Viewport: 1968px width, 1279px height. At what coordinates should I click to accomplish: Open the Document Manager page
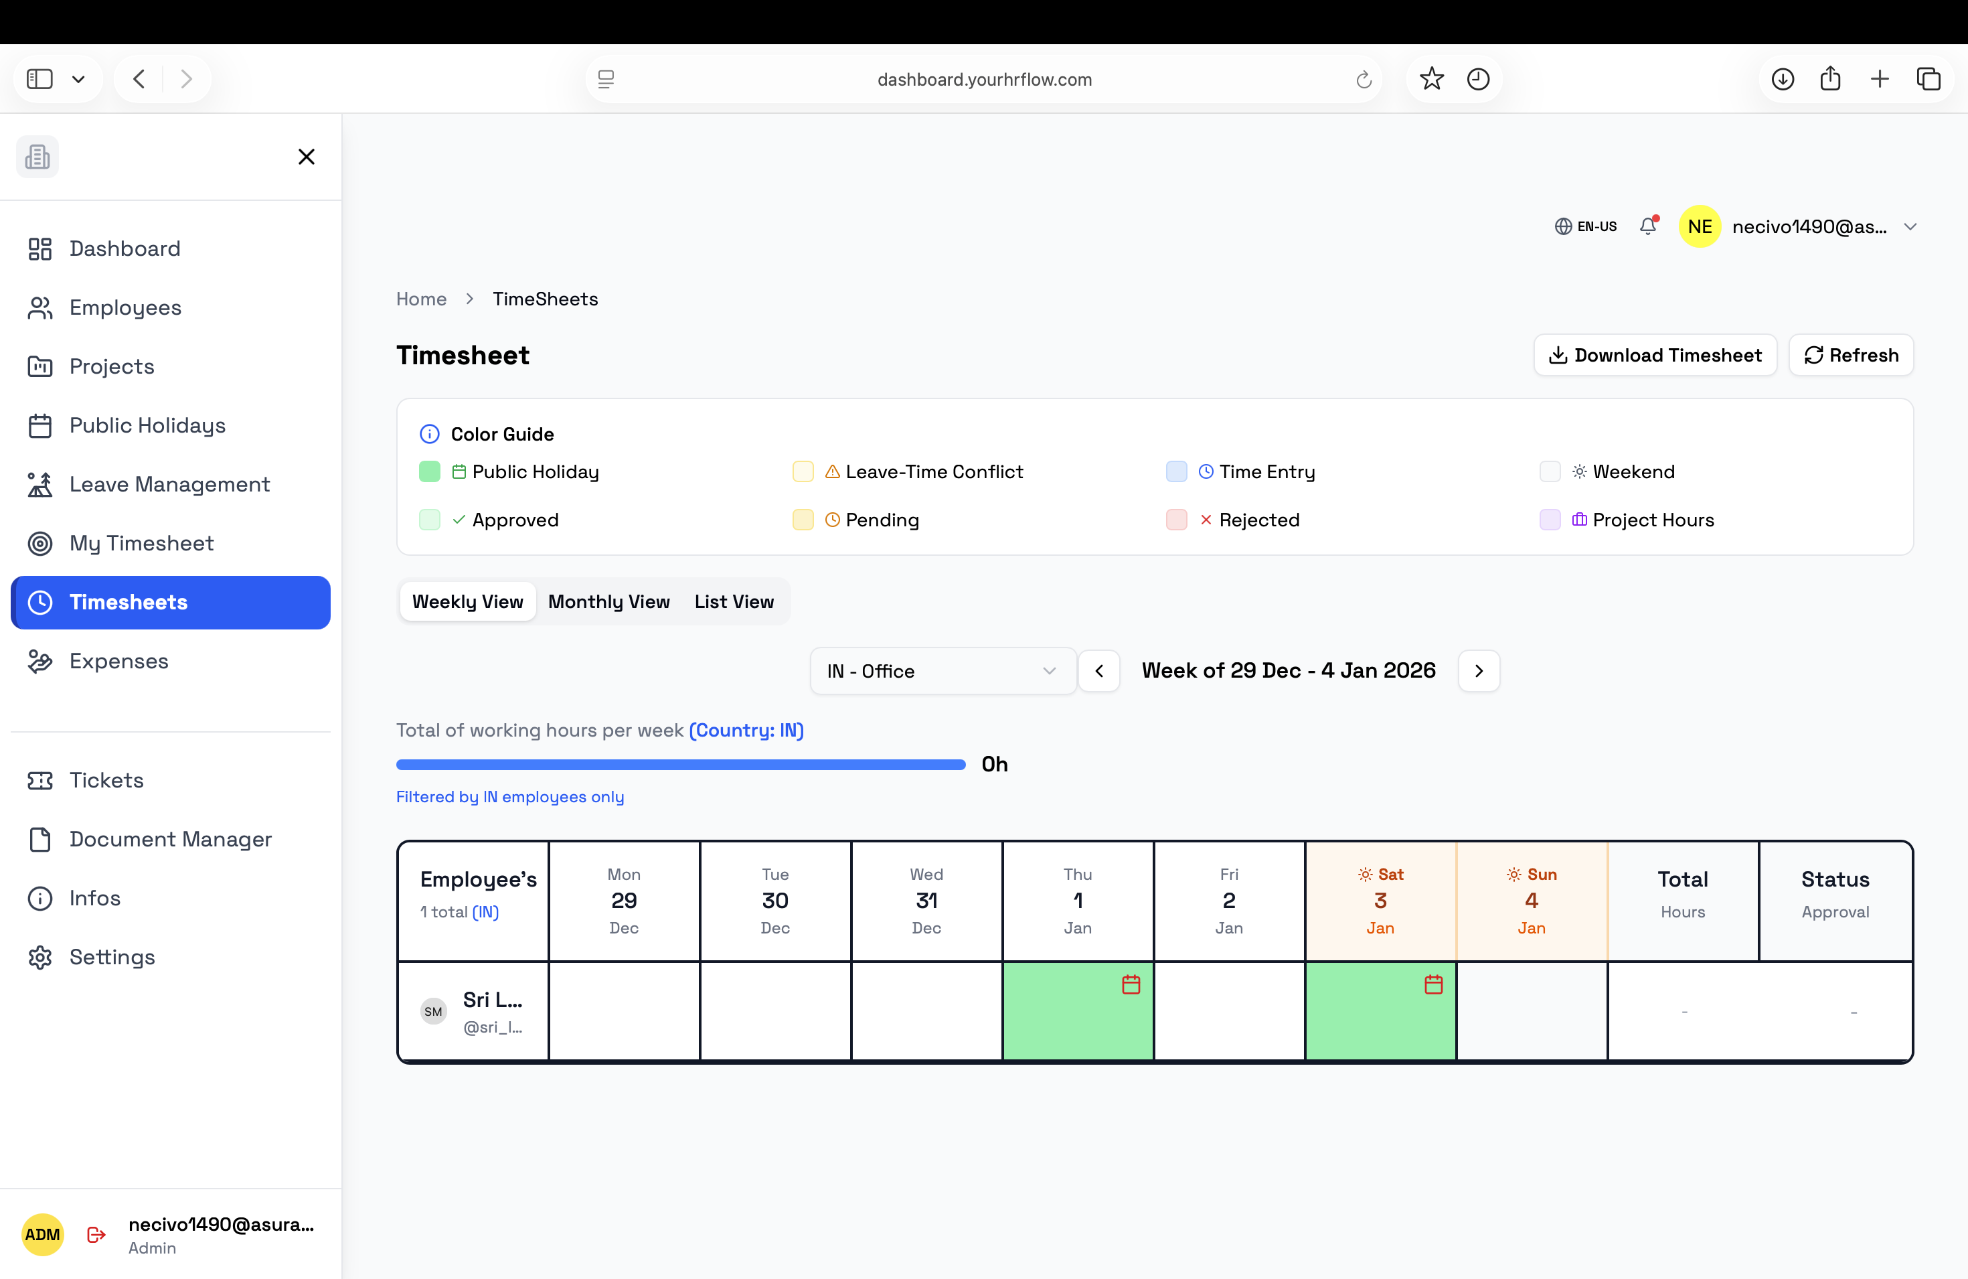coord(169,839)
